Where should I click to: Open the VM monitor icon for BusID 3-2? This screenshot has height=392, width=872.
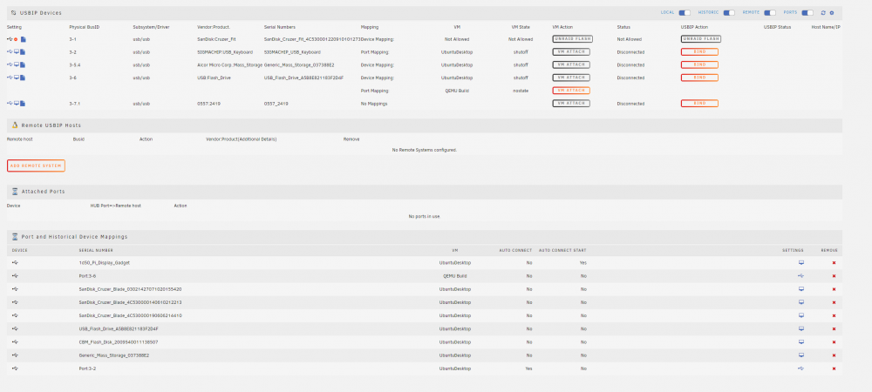point(16,52)
